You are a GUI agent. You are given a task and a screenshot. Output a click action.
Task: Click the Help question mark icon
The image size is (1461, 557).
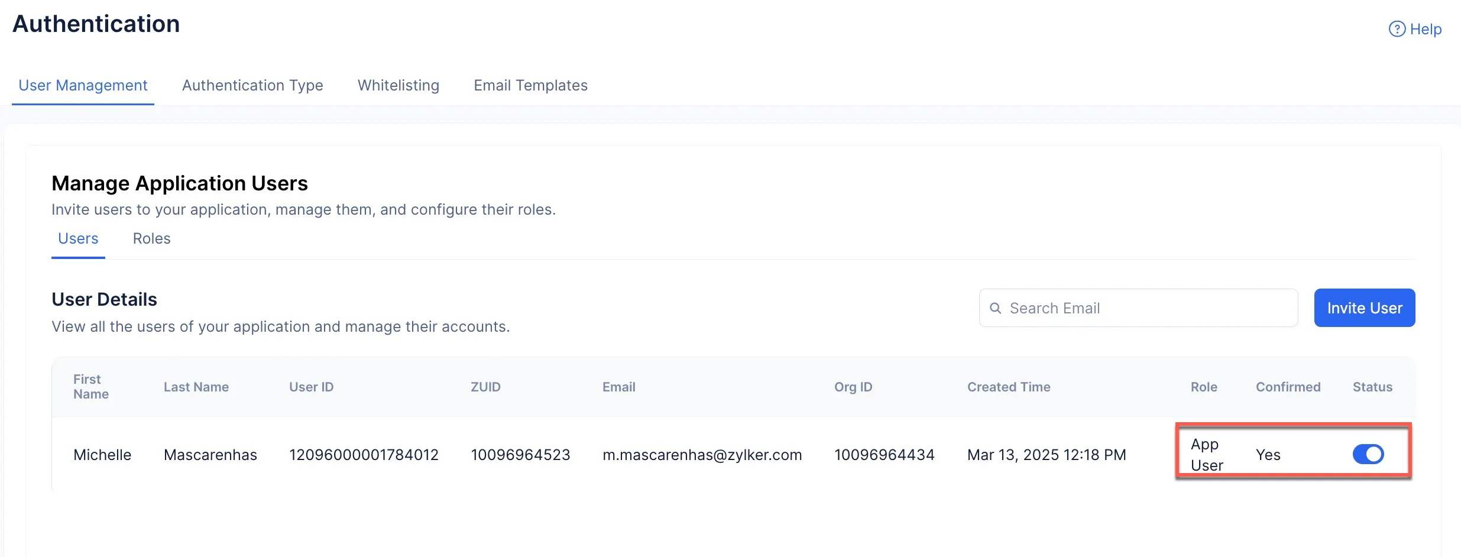[1397, 29]
